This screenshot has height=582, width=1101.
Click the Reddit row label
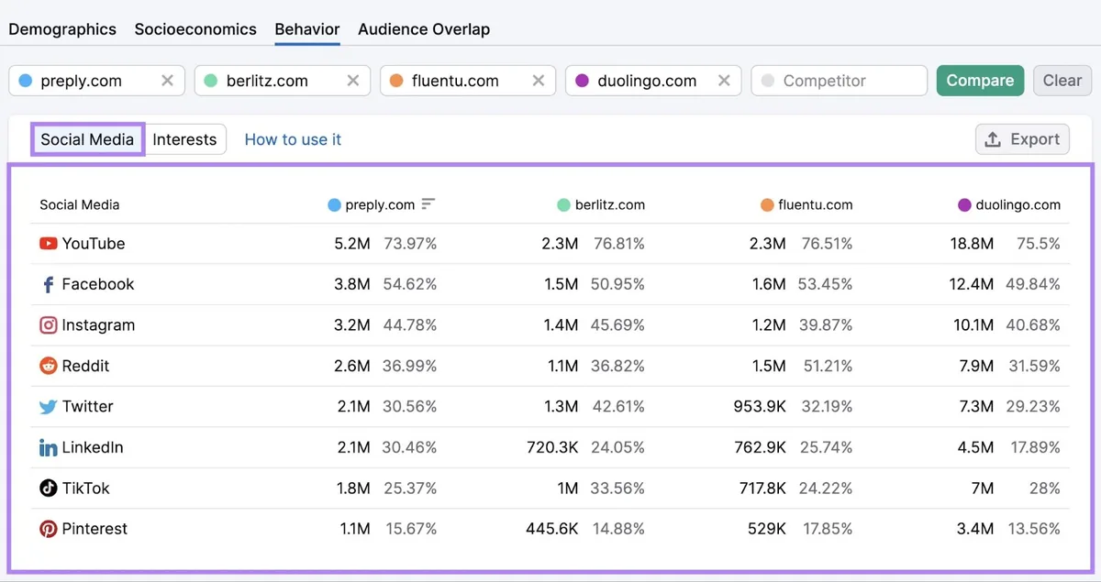[85, 366]
